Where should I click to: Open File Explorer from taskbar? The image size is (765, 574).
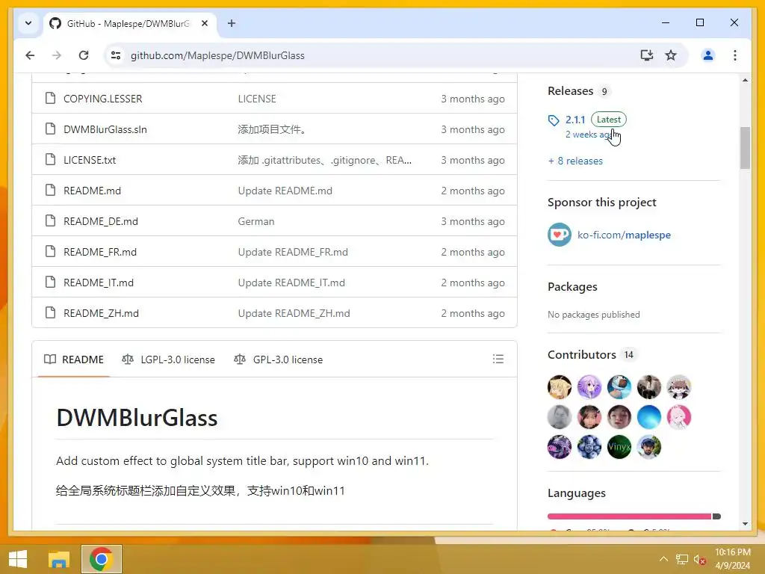pyautogui.click(x=59, y=559)
